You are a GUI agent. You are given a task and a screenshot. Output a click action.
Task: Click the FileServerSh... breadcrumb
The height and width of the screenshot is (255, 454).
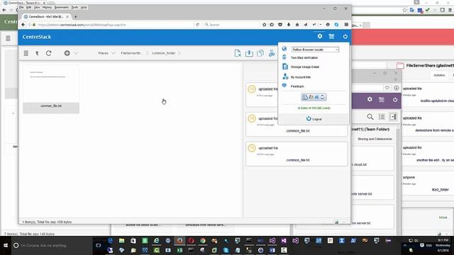point(131,53)
